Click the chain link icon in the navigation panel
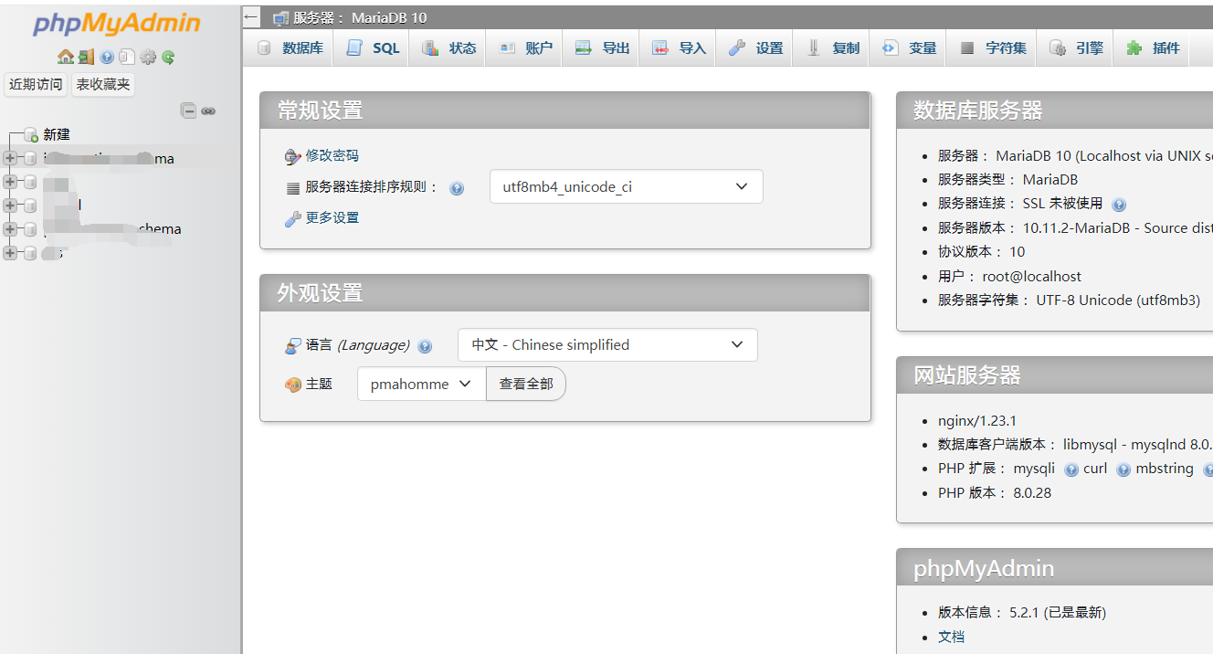Screen dimensions: 1213x654 pyautogui.click(x=208, y=111)
